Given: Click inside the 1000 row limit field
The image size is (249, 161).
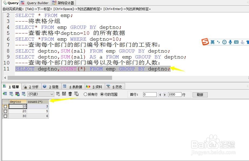Looking at the screenshot, I should tap(174, 94).
